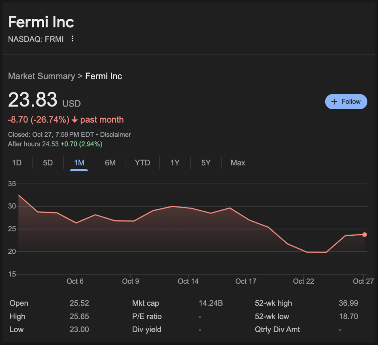Viewport: 378px width, 345px height.
Task: Click the plus icon in Follow button
Action: click(x=334, y=101)
